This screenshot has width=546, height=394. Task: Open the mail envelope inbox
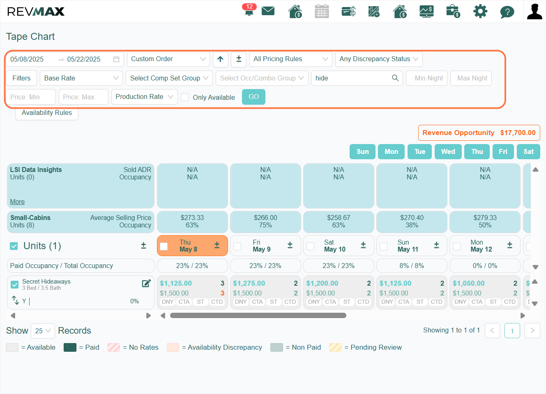(x=268, y=11)
